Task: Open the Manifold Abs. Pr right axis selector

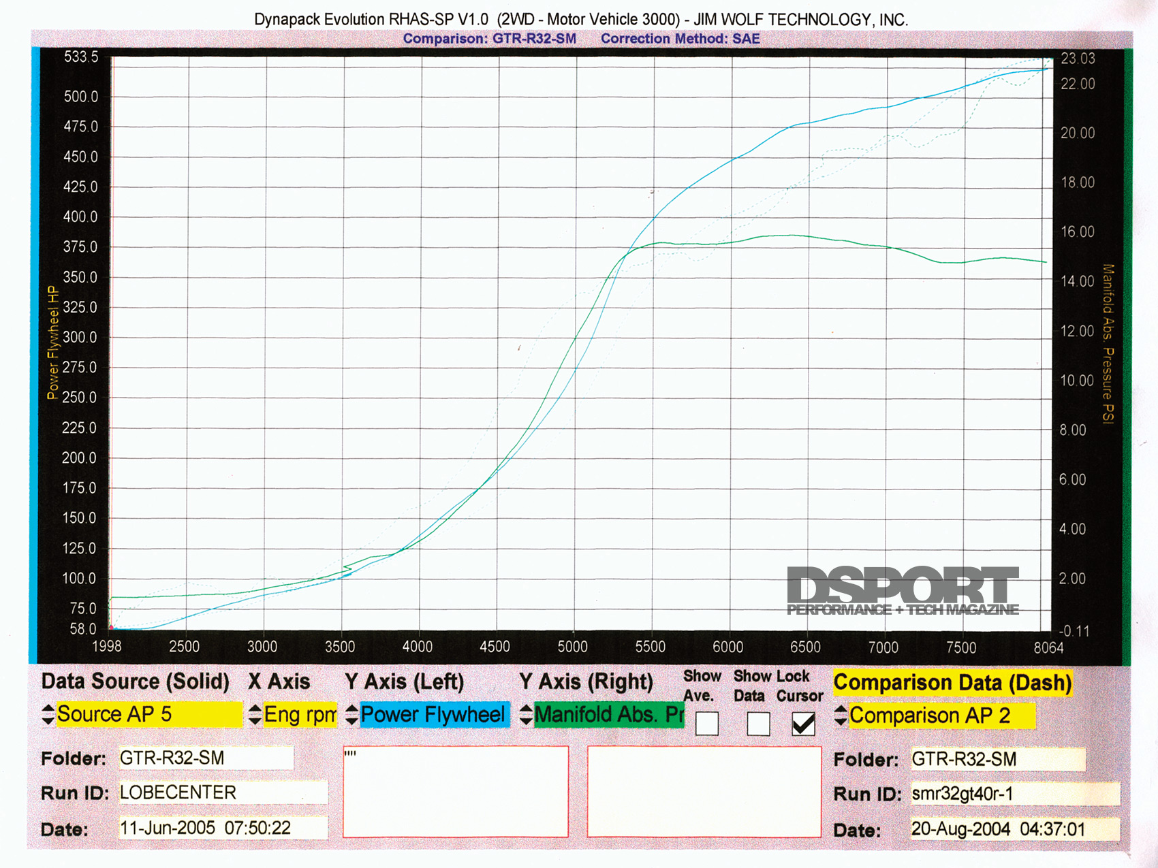Action: 609,714
